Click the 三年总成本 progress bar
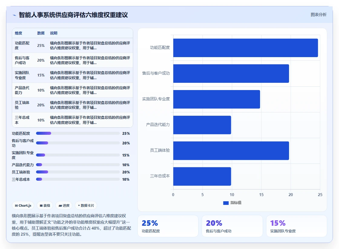The image size is (339, 249). [x=78, y=179]
